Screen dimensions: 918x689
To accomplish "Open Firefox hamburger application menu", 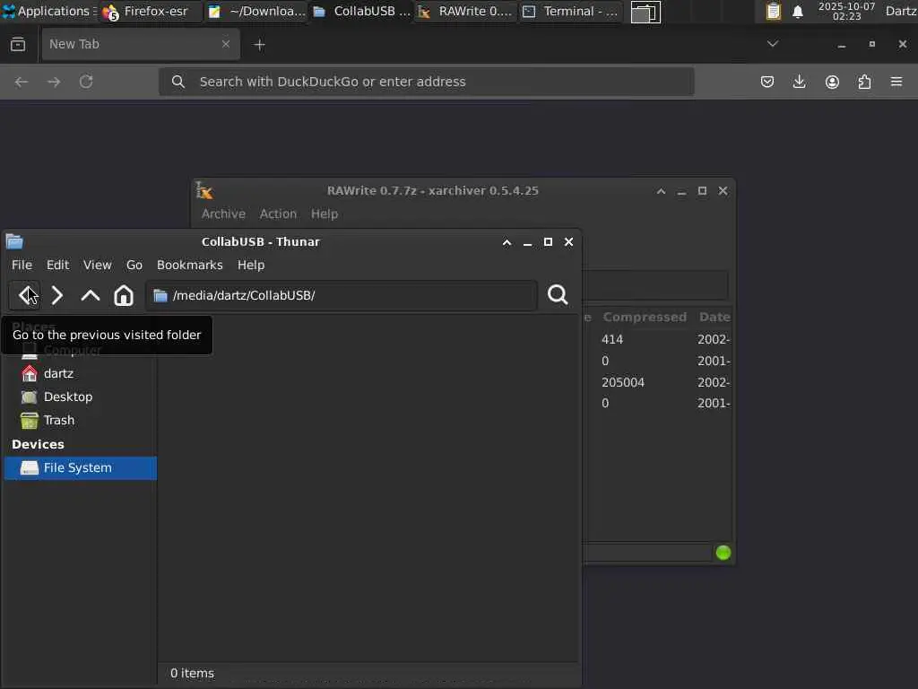I will point(896,82).
